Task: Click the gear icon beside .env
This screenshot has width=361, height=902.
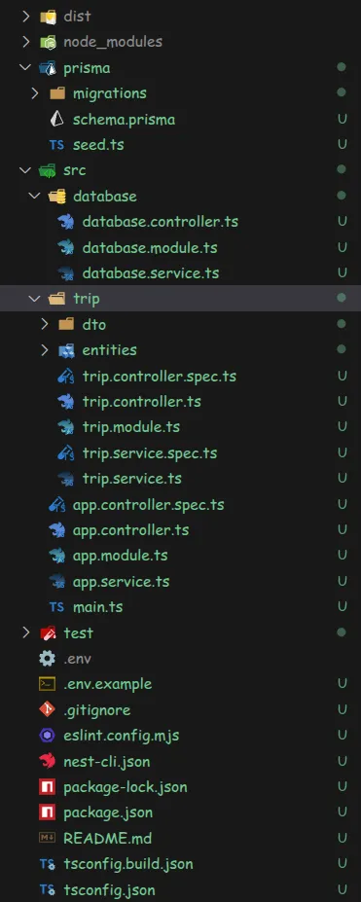Action: 47,658
